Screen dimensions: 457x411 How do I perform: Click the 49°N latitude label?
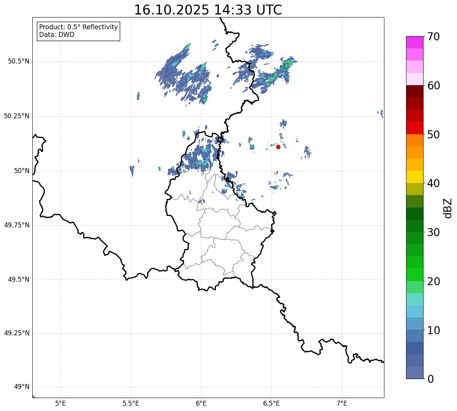[x=22, y=387]
